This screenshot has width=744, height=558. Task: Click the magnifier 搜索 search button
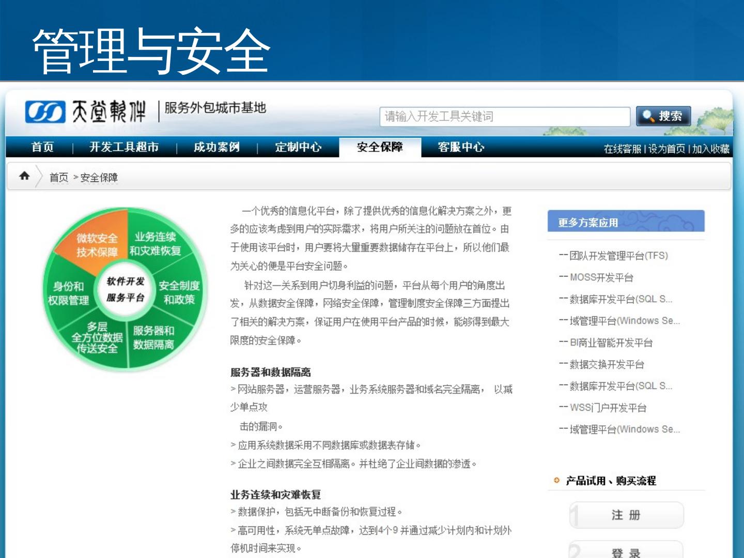click(663, 116)
